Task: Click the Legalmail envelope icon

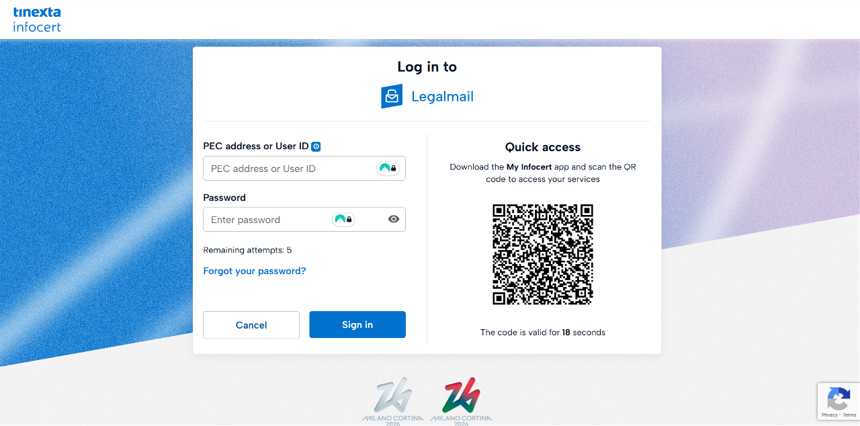Action: point(392,97)
